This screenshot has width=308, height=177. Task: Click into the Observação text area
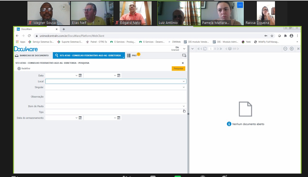tap(116, 97)
